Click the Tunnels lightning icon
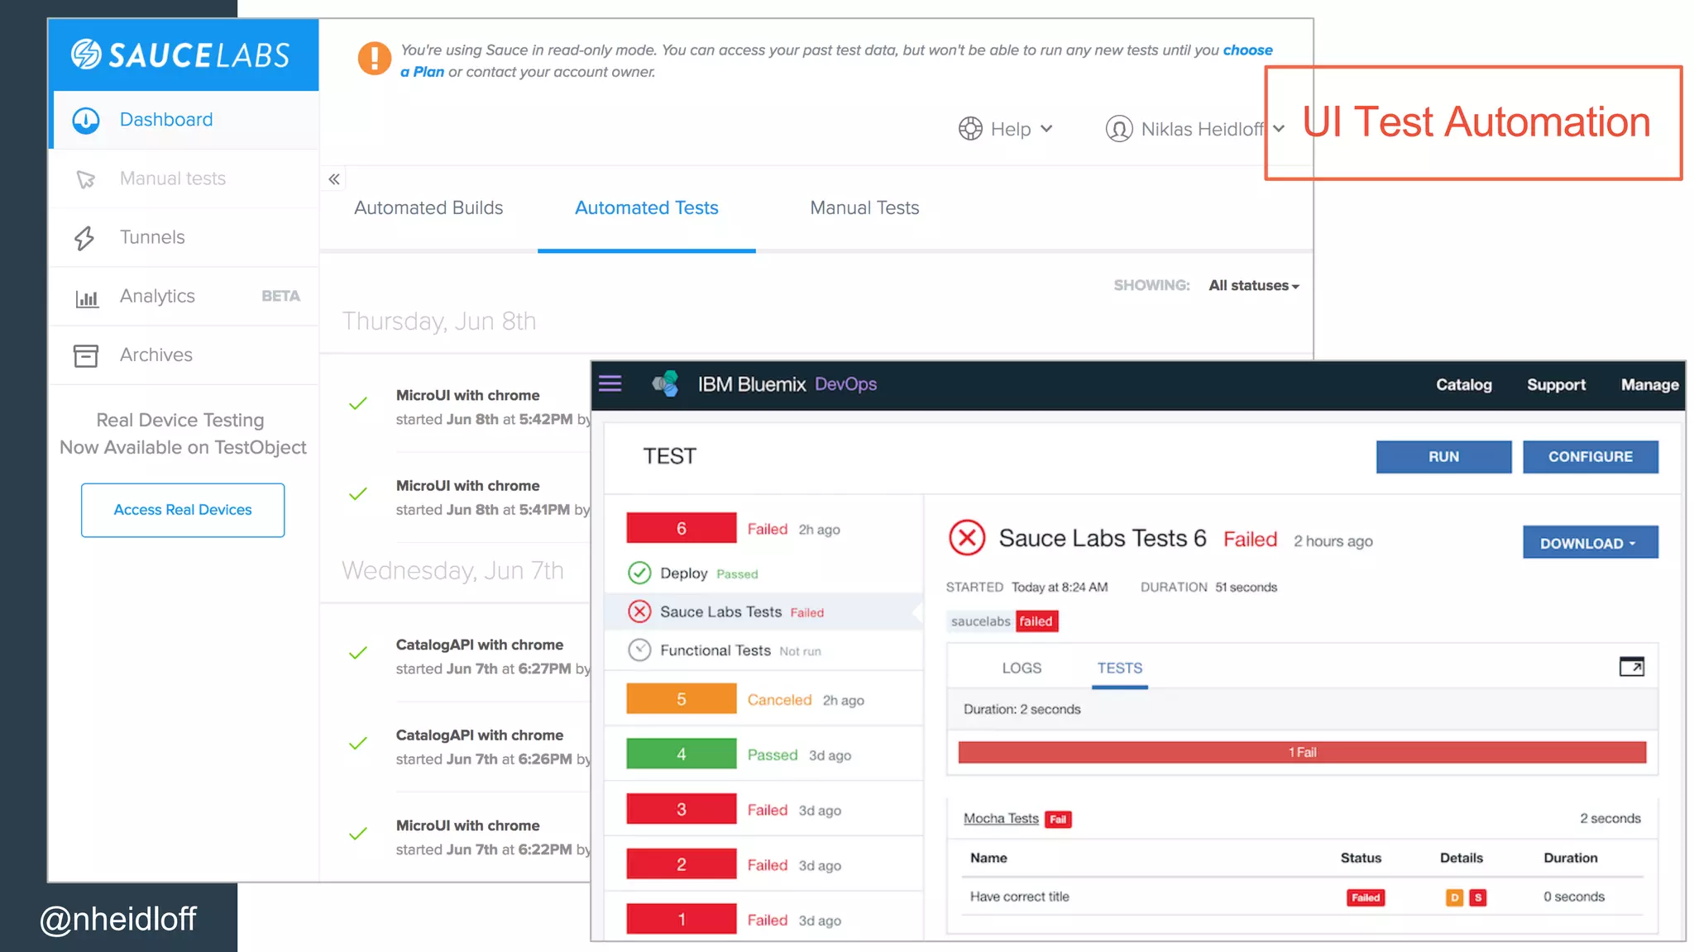The height and width of the screenshot is (952, 1694). pyautogui.click(x=84, y=238)
